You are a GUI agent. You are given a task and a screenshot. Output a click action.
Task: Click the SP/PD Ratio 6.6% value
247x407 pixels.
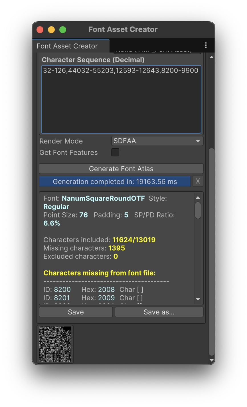point(52,223)
